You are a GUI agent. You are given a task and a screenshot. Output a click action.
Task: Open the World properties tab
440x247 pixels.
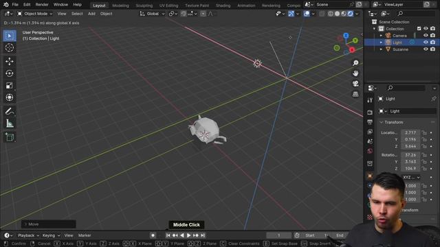pos(370,151)
